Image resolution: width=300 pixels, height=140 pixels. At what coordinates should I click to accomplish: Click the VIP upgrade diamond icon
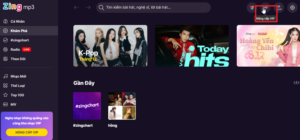click(x=265, y=8)
